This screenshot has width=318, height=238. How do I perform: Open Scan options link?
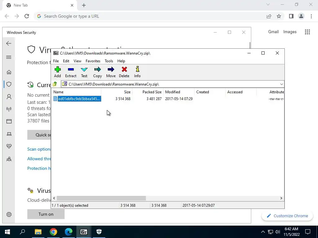click(x=39, y=149)
